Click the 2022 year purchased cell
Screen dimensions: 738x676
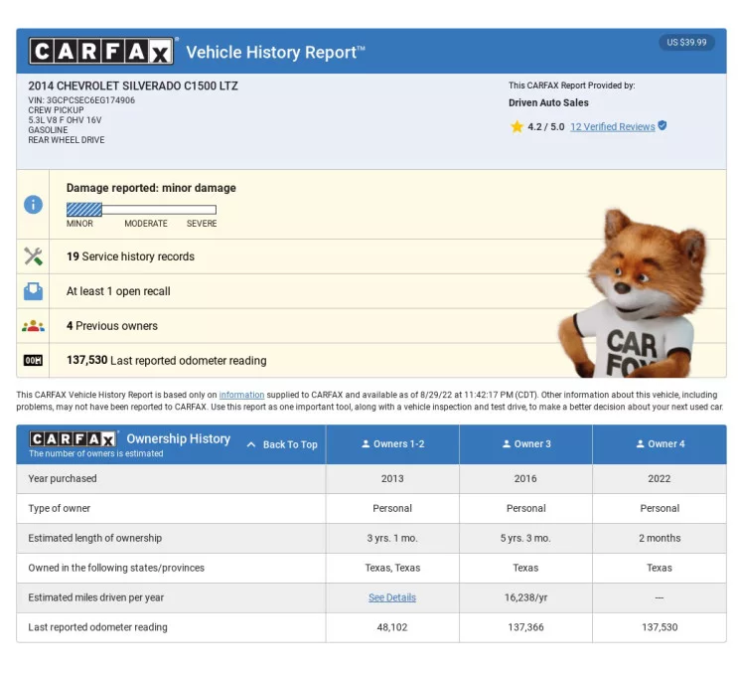coord(659,478)
